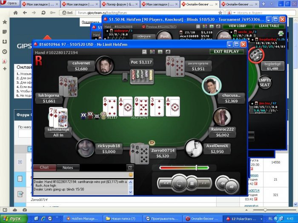Image resolution: width=298 pixels, height=223 pixels.
Task: Click the rewind double-arrow replay button
Action: tap(166, 183)
